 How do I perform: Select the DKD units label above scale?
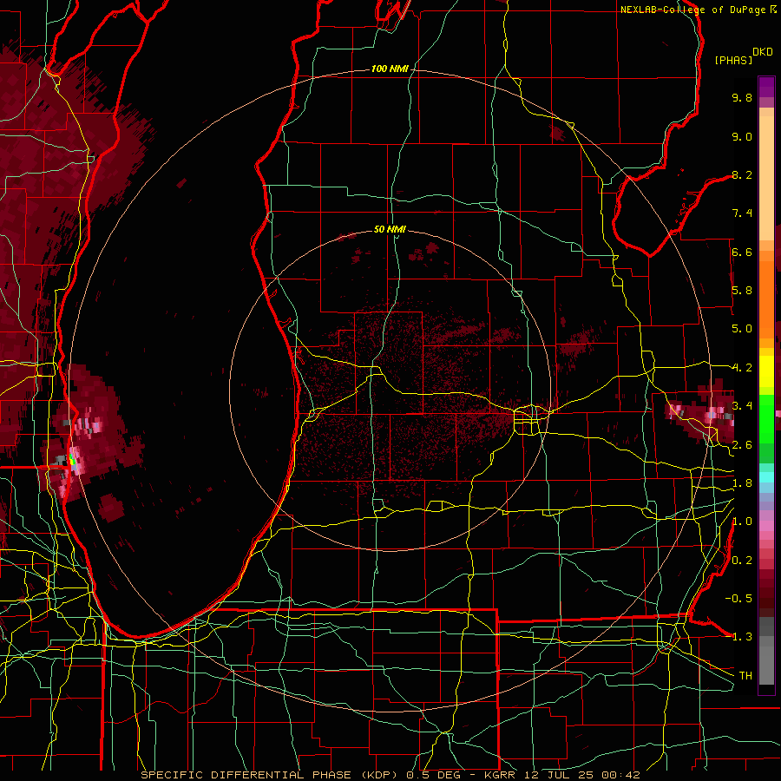coord(763,52)
